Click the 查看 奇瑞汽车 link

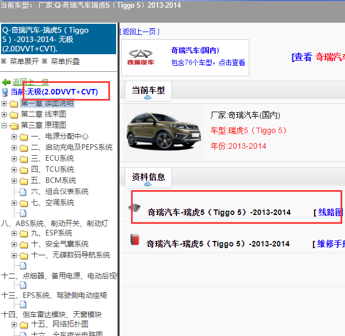(x=318, y=57)
